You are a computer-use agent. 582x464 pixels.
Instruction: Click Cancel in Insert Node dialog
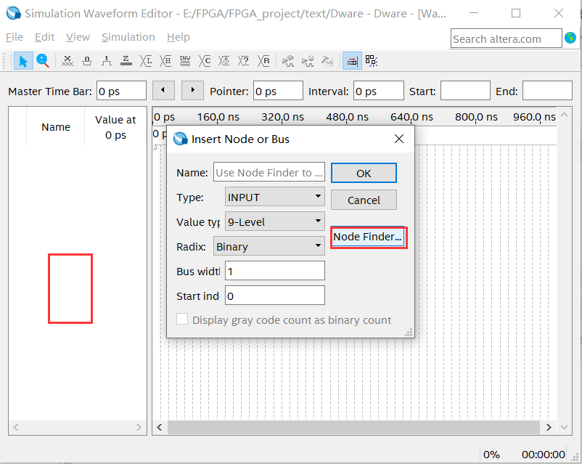(x=364, y=200)
